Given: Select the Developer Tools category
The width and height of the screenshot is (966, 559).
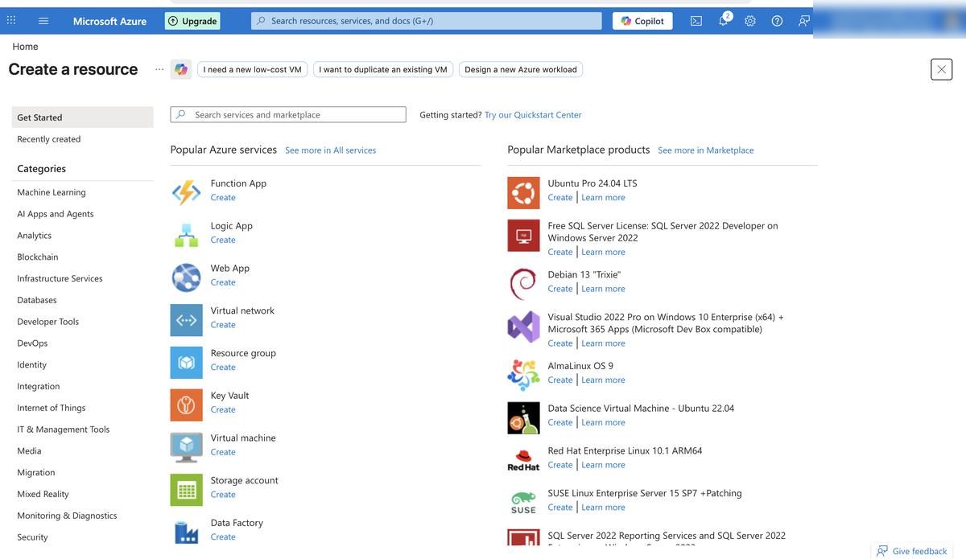Looking at the screenshot, I should (48, 322).
